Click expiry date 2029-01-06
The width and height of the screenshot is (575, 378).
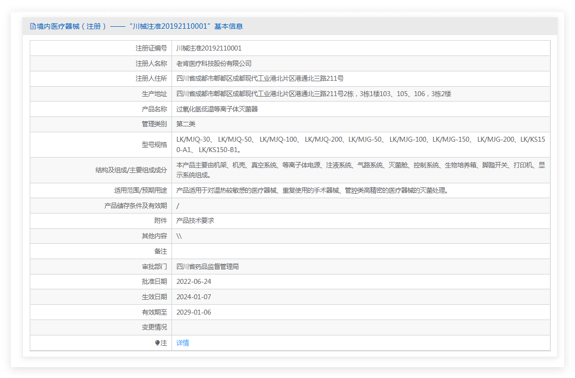coord(193,312)
